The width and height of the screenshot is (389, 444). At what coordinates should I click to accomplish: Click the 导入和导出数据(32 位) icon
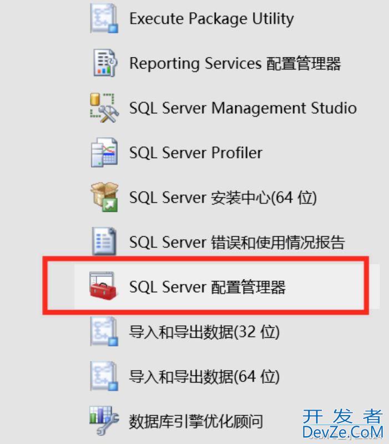click(104, 332)
